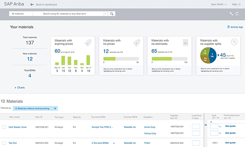Click the search magnifier icon

click(112, 14)
